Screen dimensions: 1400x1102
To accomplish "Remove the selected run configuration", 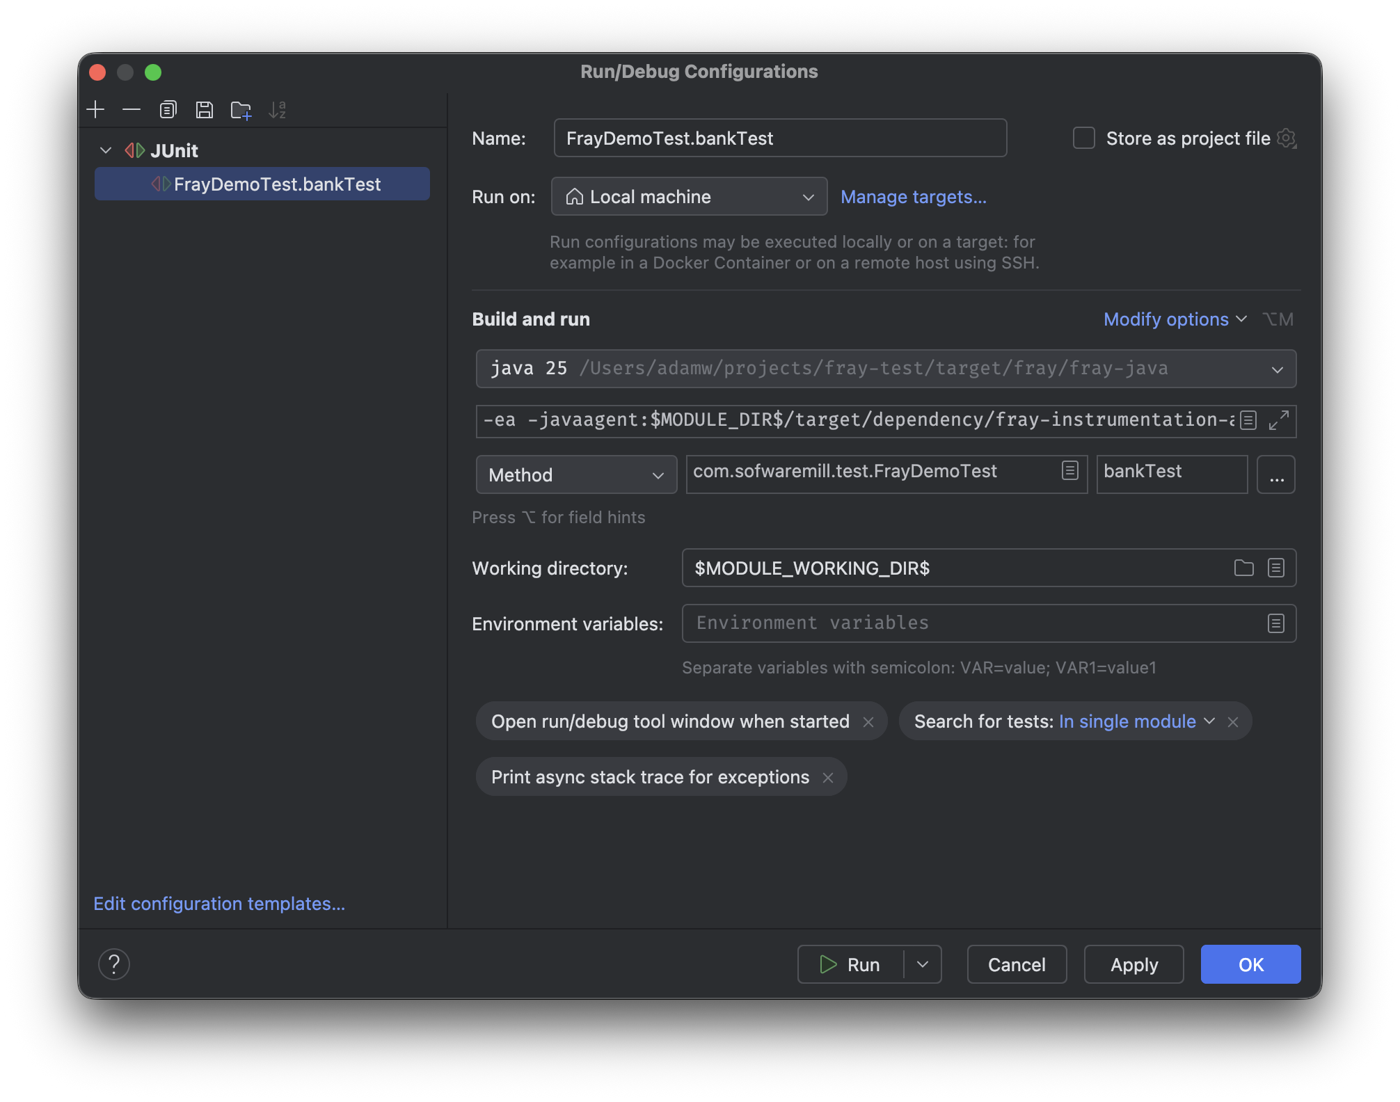I will [x=132, y=110].
